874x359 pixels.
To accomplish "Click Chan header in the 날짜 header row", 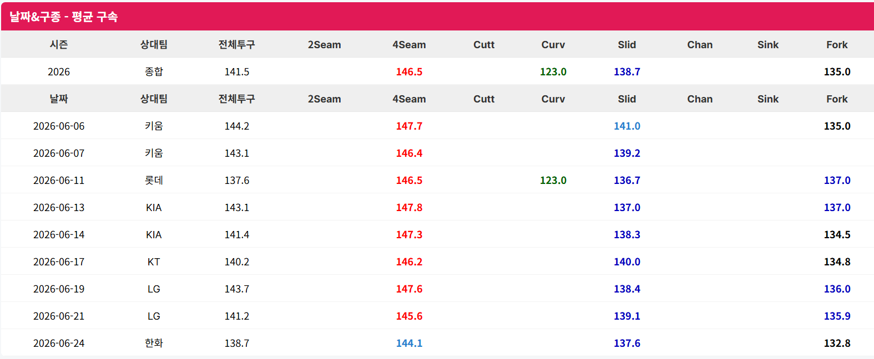I will click(700, 99).
